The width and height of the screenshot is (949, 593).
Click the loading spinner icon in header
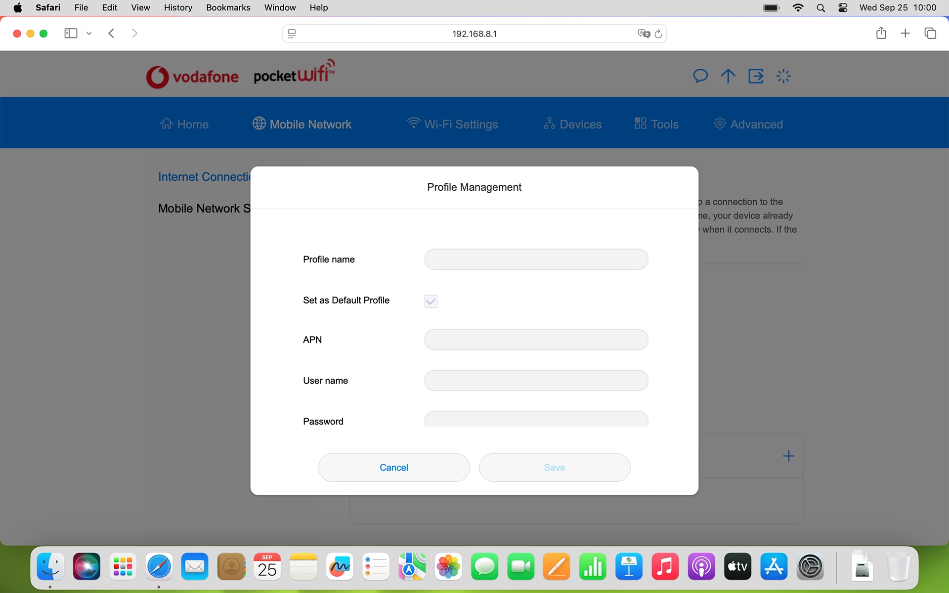[x=783, y=76]
